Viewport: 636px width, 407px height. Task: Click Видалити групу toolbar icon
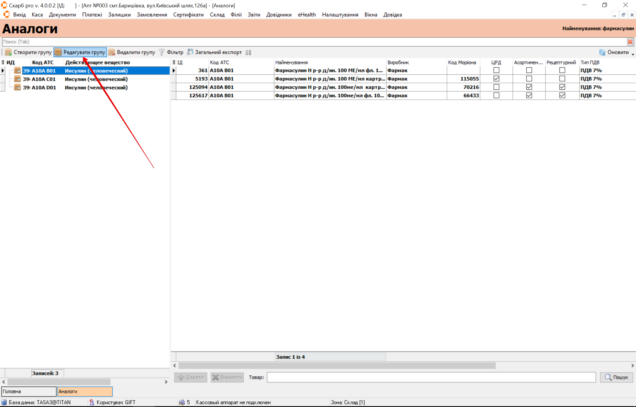click(x=112, y=52)
